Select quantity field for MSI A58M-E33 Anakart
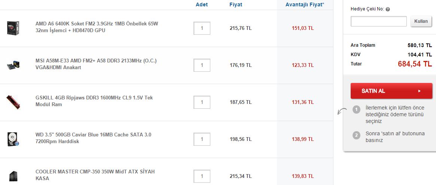This screenshot has height=185, width=436. (202, 65)
